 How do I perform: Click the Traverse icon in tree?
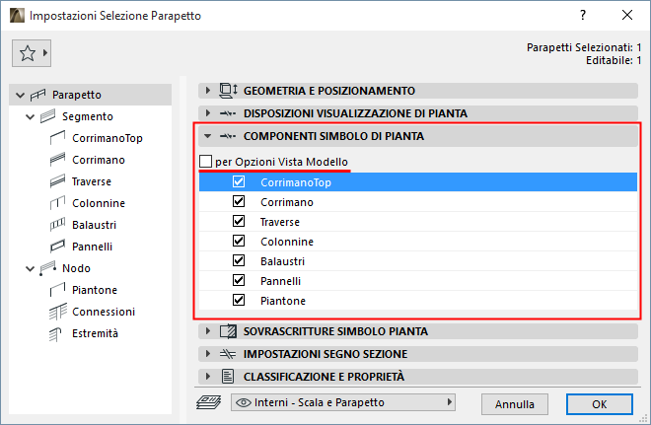click(56, 181)
